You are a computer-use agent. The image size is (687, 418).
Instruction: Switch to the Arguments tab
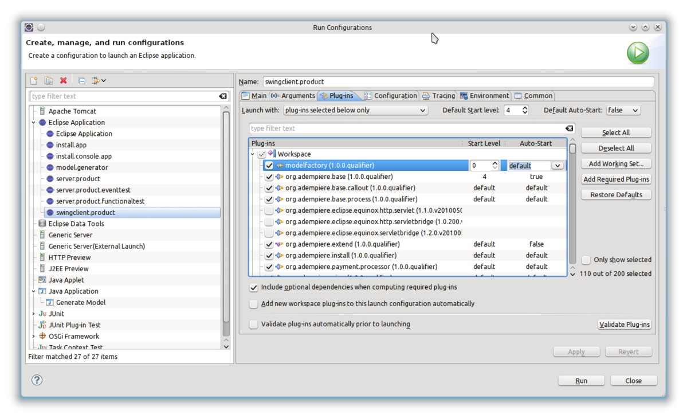[293, 96]
